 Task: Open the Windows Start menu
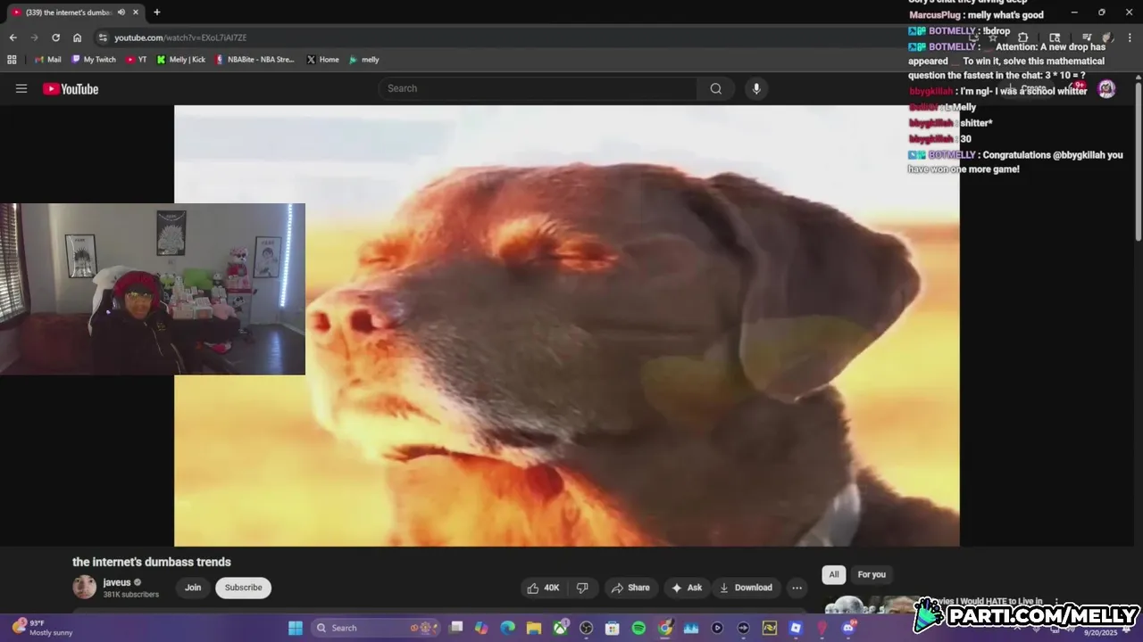[296, 628]
